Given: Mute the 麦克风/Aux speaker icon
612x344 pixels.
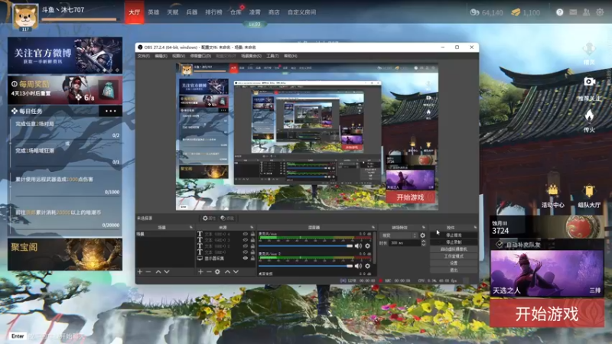Looking at the screenshot, I should (x=358, y=245).
